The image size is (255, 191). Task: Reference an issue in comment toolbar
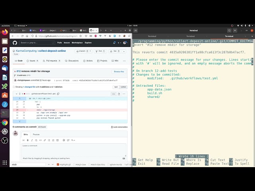click(x=68, y=140)
